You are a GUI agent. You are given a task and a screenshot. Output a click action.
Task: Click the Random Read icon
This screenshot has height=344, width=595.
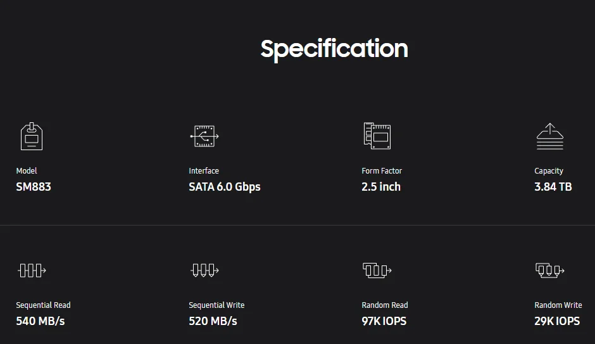[x=377, y=271]
